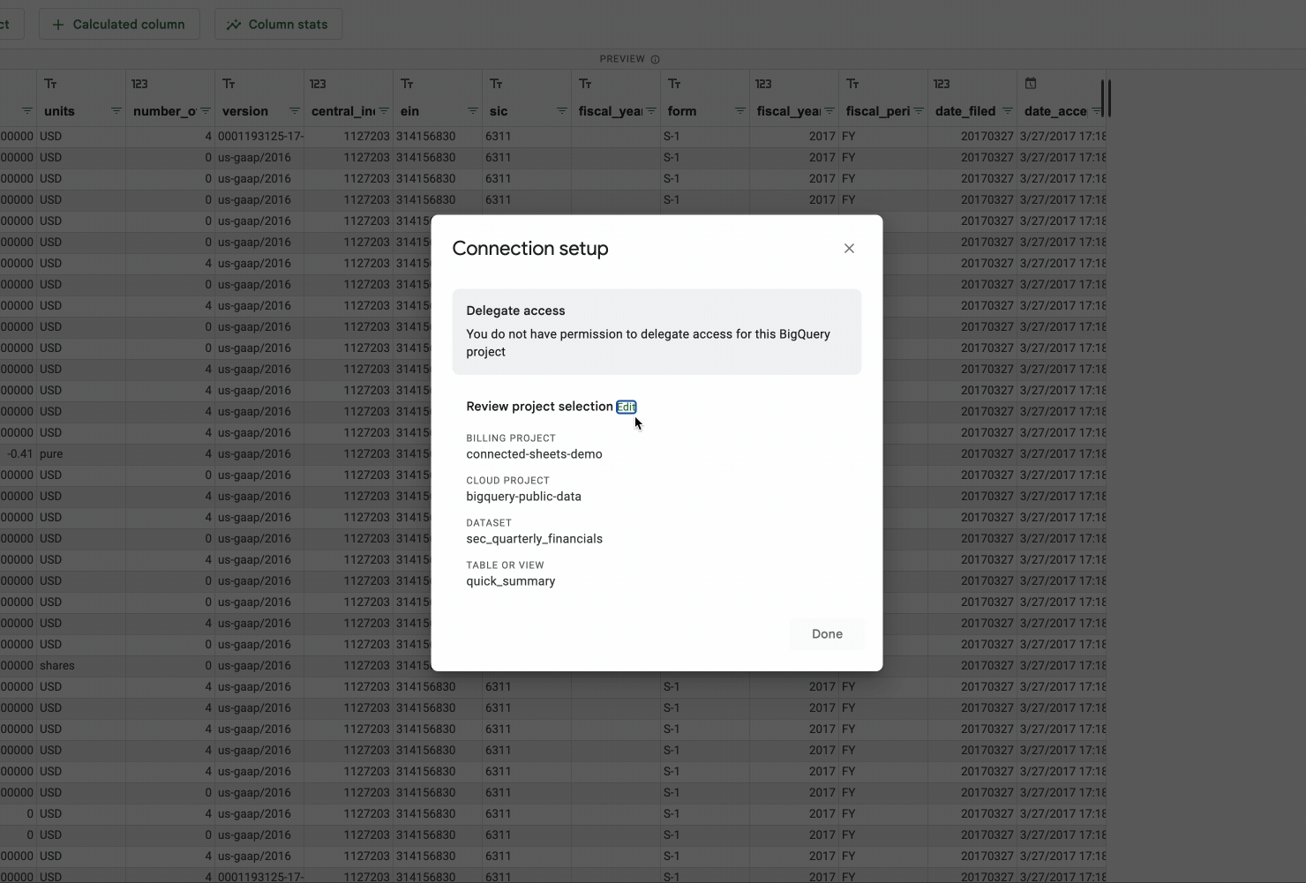
Task: Close the Connection setup dialog
Action: point(849,249)
